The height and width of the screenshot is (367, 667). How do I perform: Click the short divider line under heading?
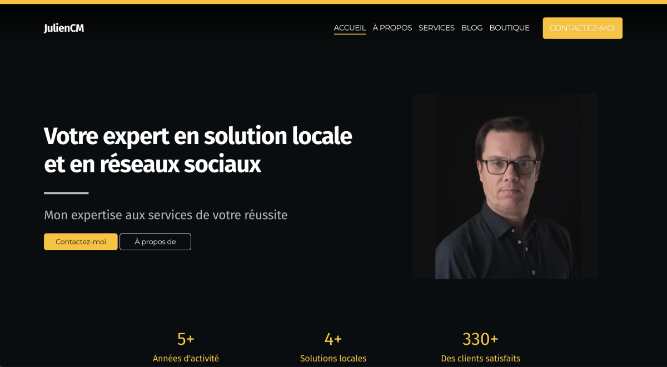pyautogui.click(x=66, y=193)
